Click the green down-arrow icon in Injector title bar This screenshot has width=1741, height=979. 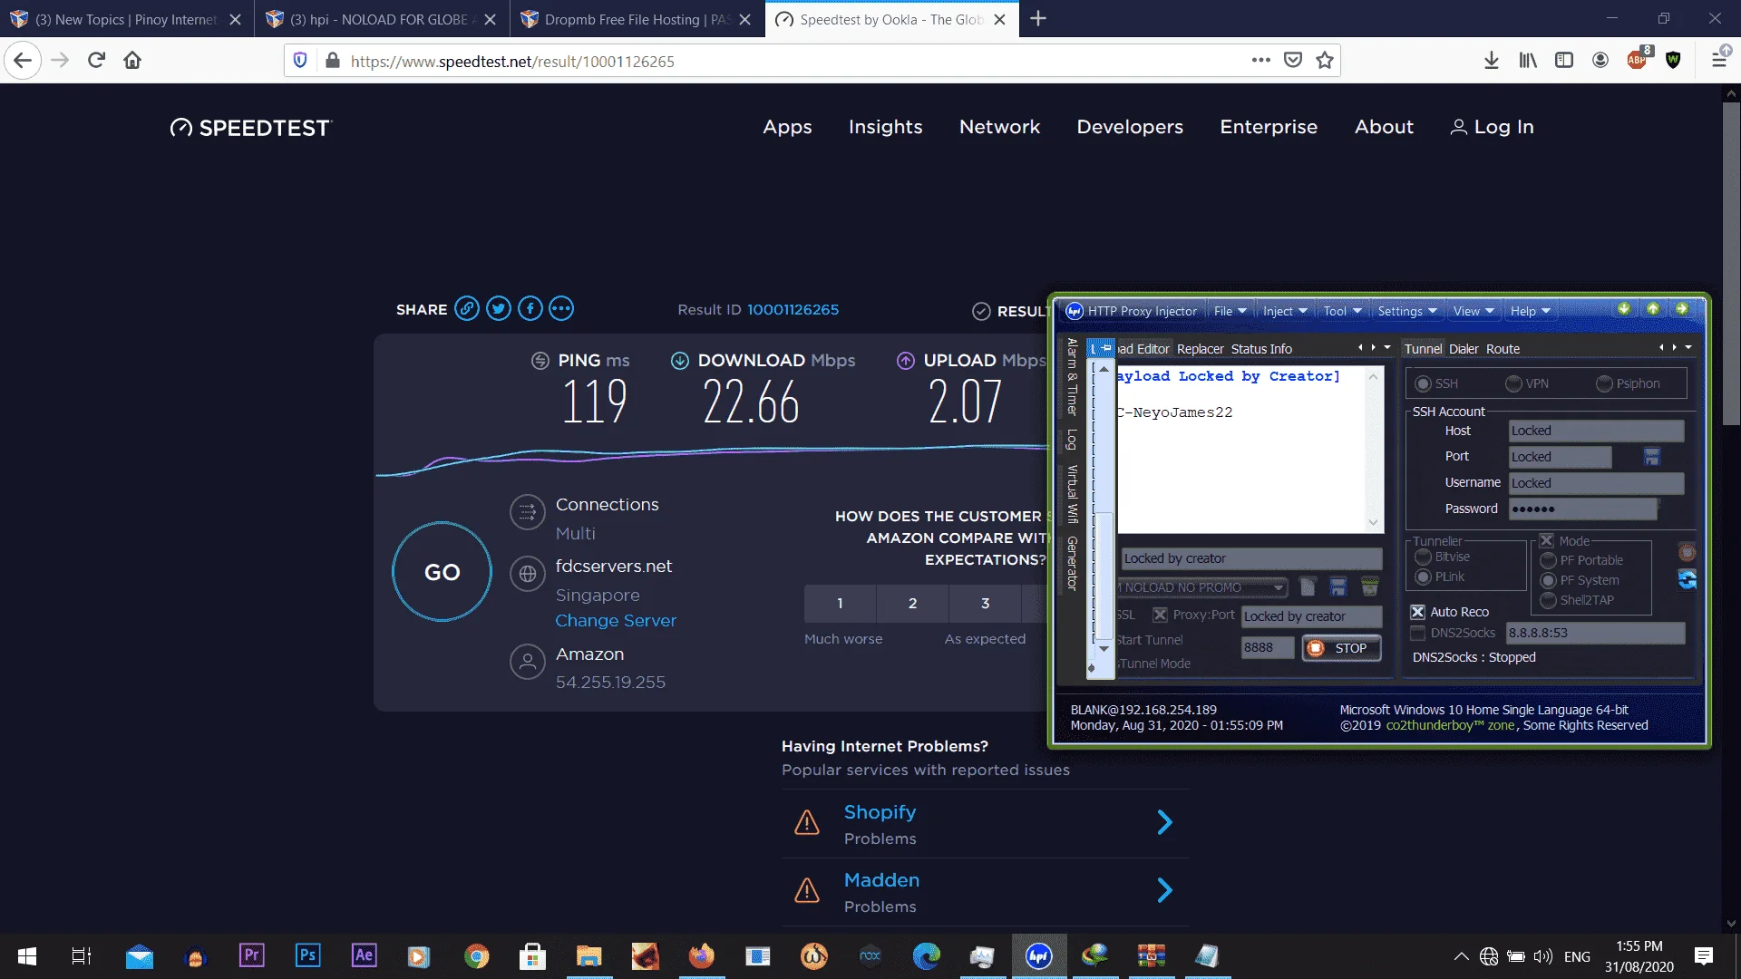click(x=1624, y=309)
